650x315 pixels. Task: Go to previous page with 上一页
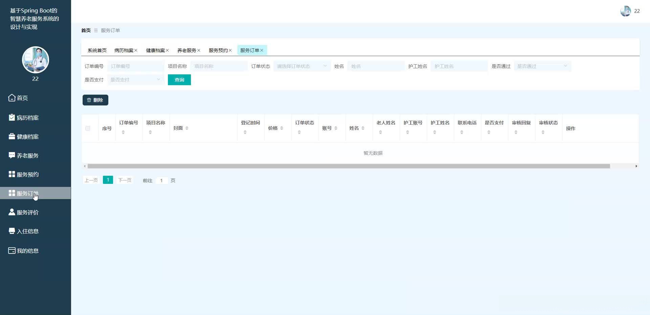91,180
